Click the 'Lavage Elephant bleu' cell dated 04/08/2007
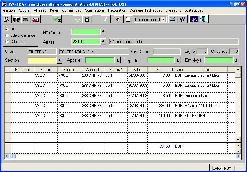The image size is (247, 172). [x=206, y=77]
